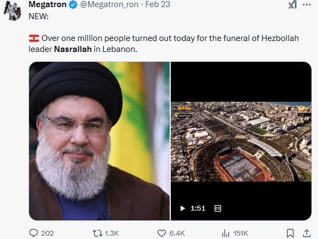This screenshot has height=239, width=318.
Task: Open the reply comment icon
Action: click(33, 233)
